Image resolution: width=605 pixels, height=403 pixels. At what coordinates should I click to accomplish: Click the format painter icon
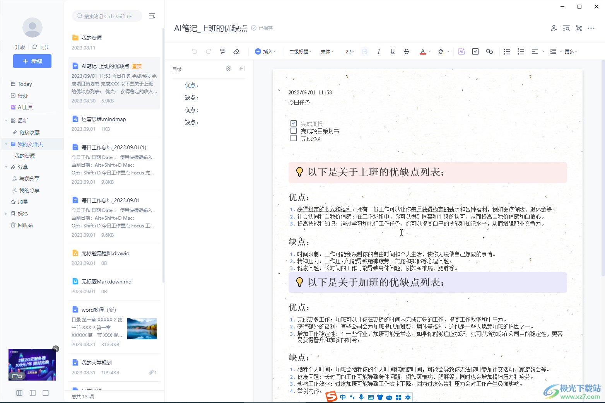click(222, 51)
